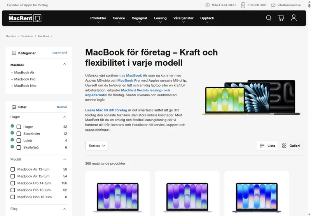This screenshot has width=311, height=216.
Task: Click the clock icon beside opening hours
Action: tap(207, 5)
